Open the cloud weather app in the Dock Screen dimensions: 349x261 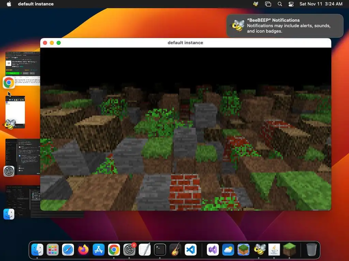(x=228, y=250)
